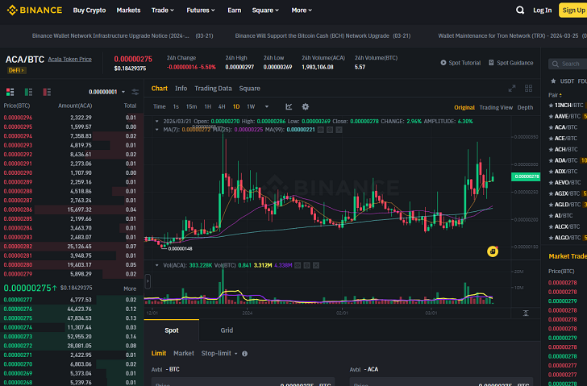
Task: Open multi-chart grid layout icon
Action: coord(529,89)
